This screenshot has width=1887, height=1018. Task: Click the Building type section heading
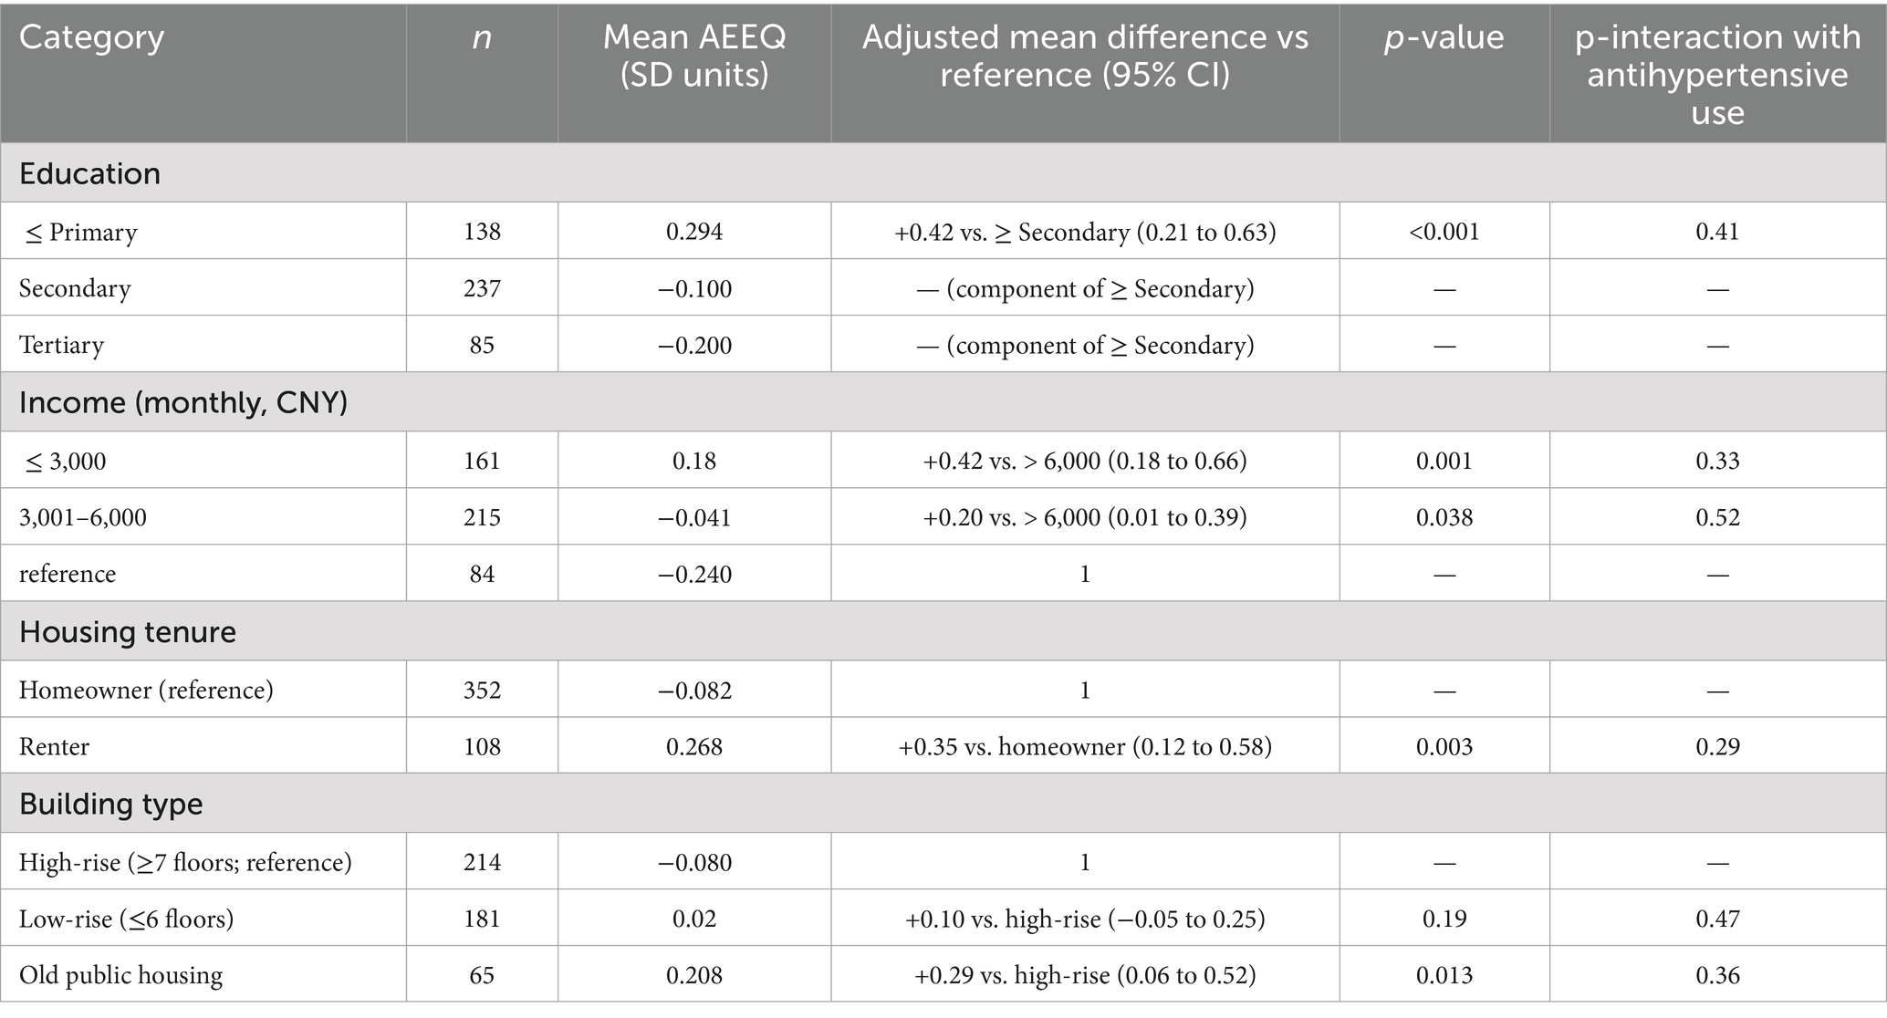coord(111,804)
